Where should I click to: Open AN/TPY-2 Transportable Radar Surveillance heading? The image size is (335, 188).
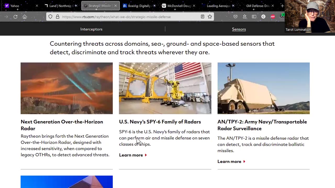tap(262, 125)
